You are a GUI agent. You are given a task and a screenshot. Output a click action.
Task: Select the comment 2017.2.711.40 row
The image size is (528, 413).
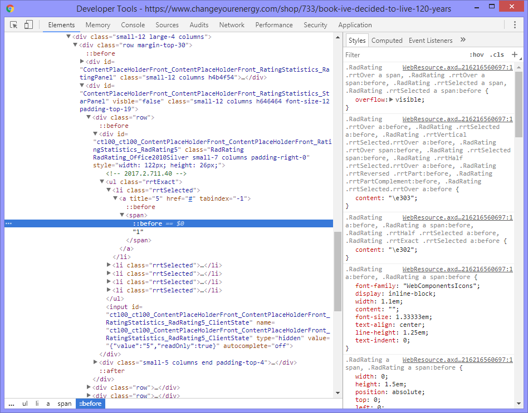[146, 173]
